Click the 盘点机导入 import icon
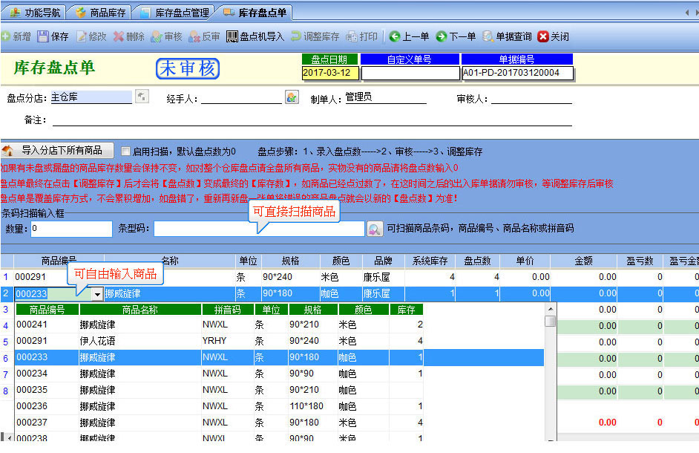699x453 pixels. tap(232, 36)
